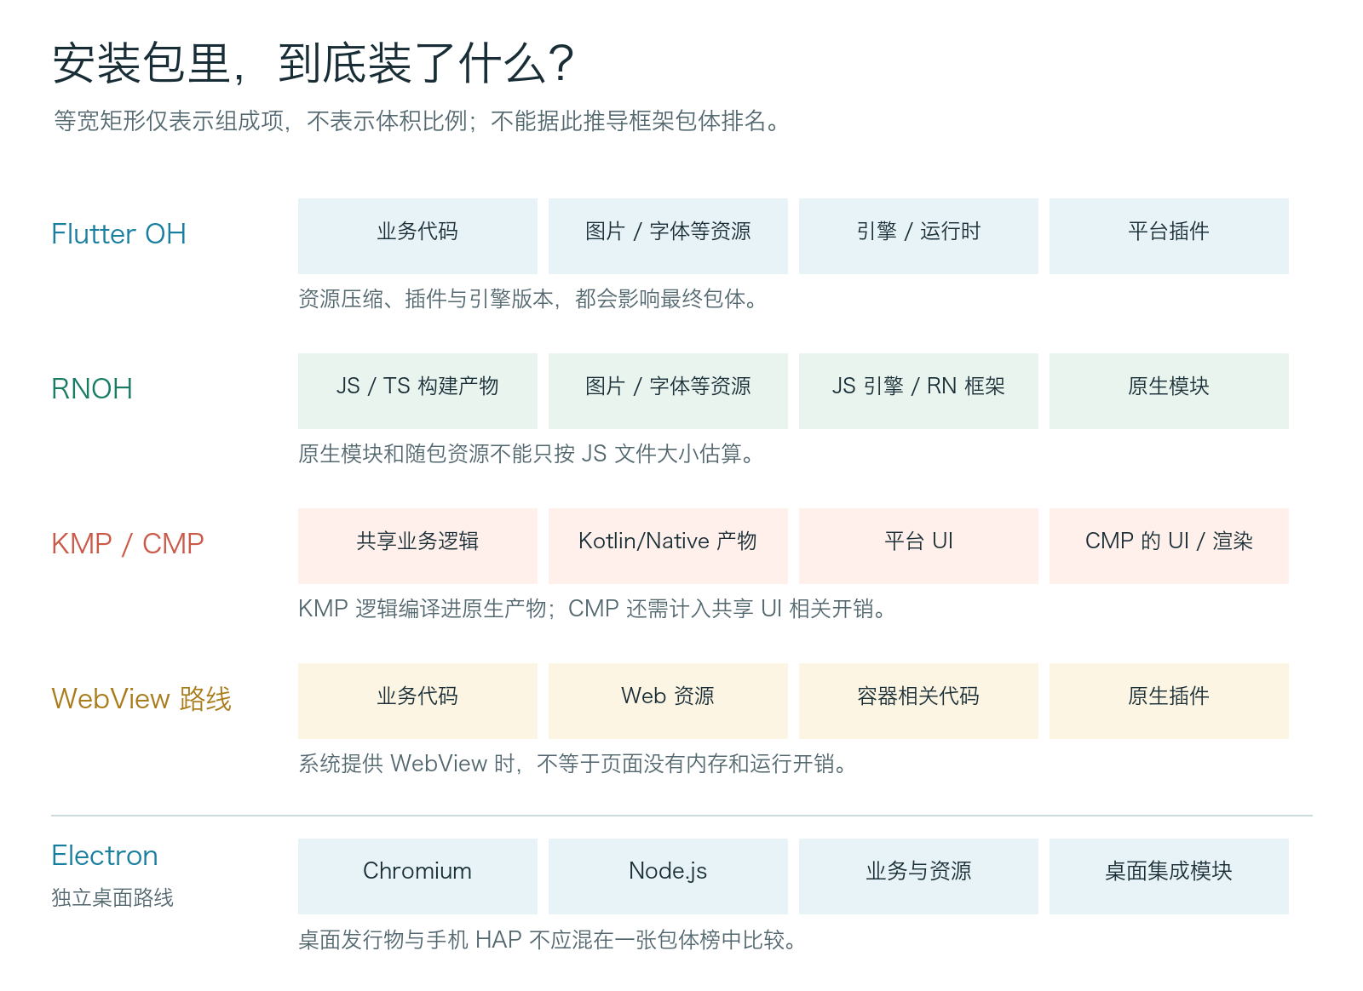This screenshot has width=1363, height=991.
Task: Click the Web 资源 box
Action: (668, 701)
